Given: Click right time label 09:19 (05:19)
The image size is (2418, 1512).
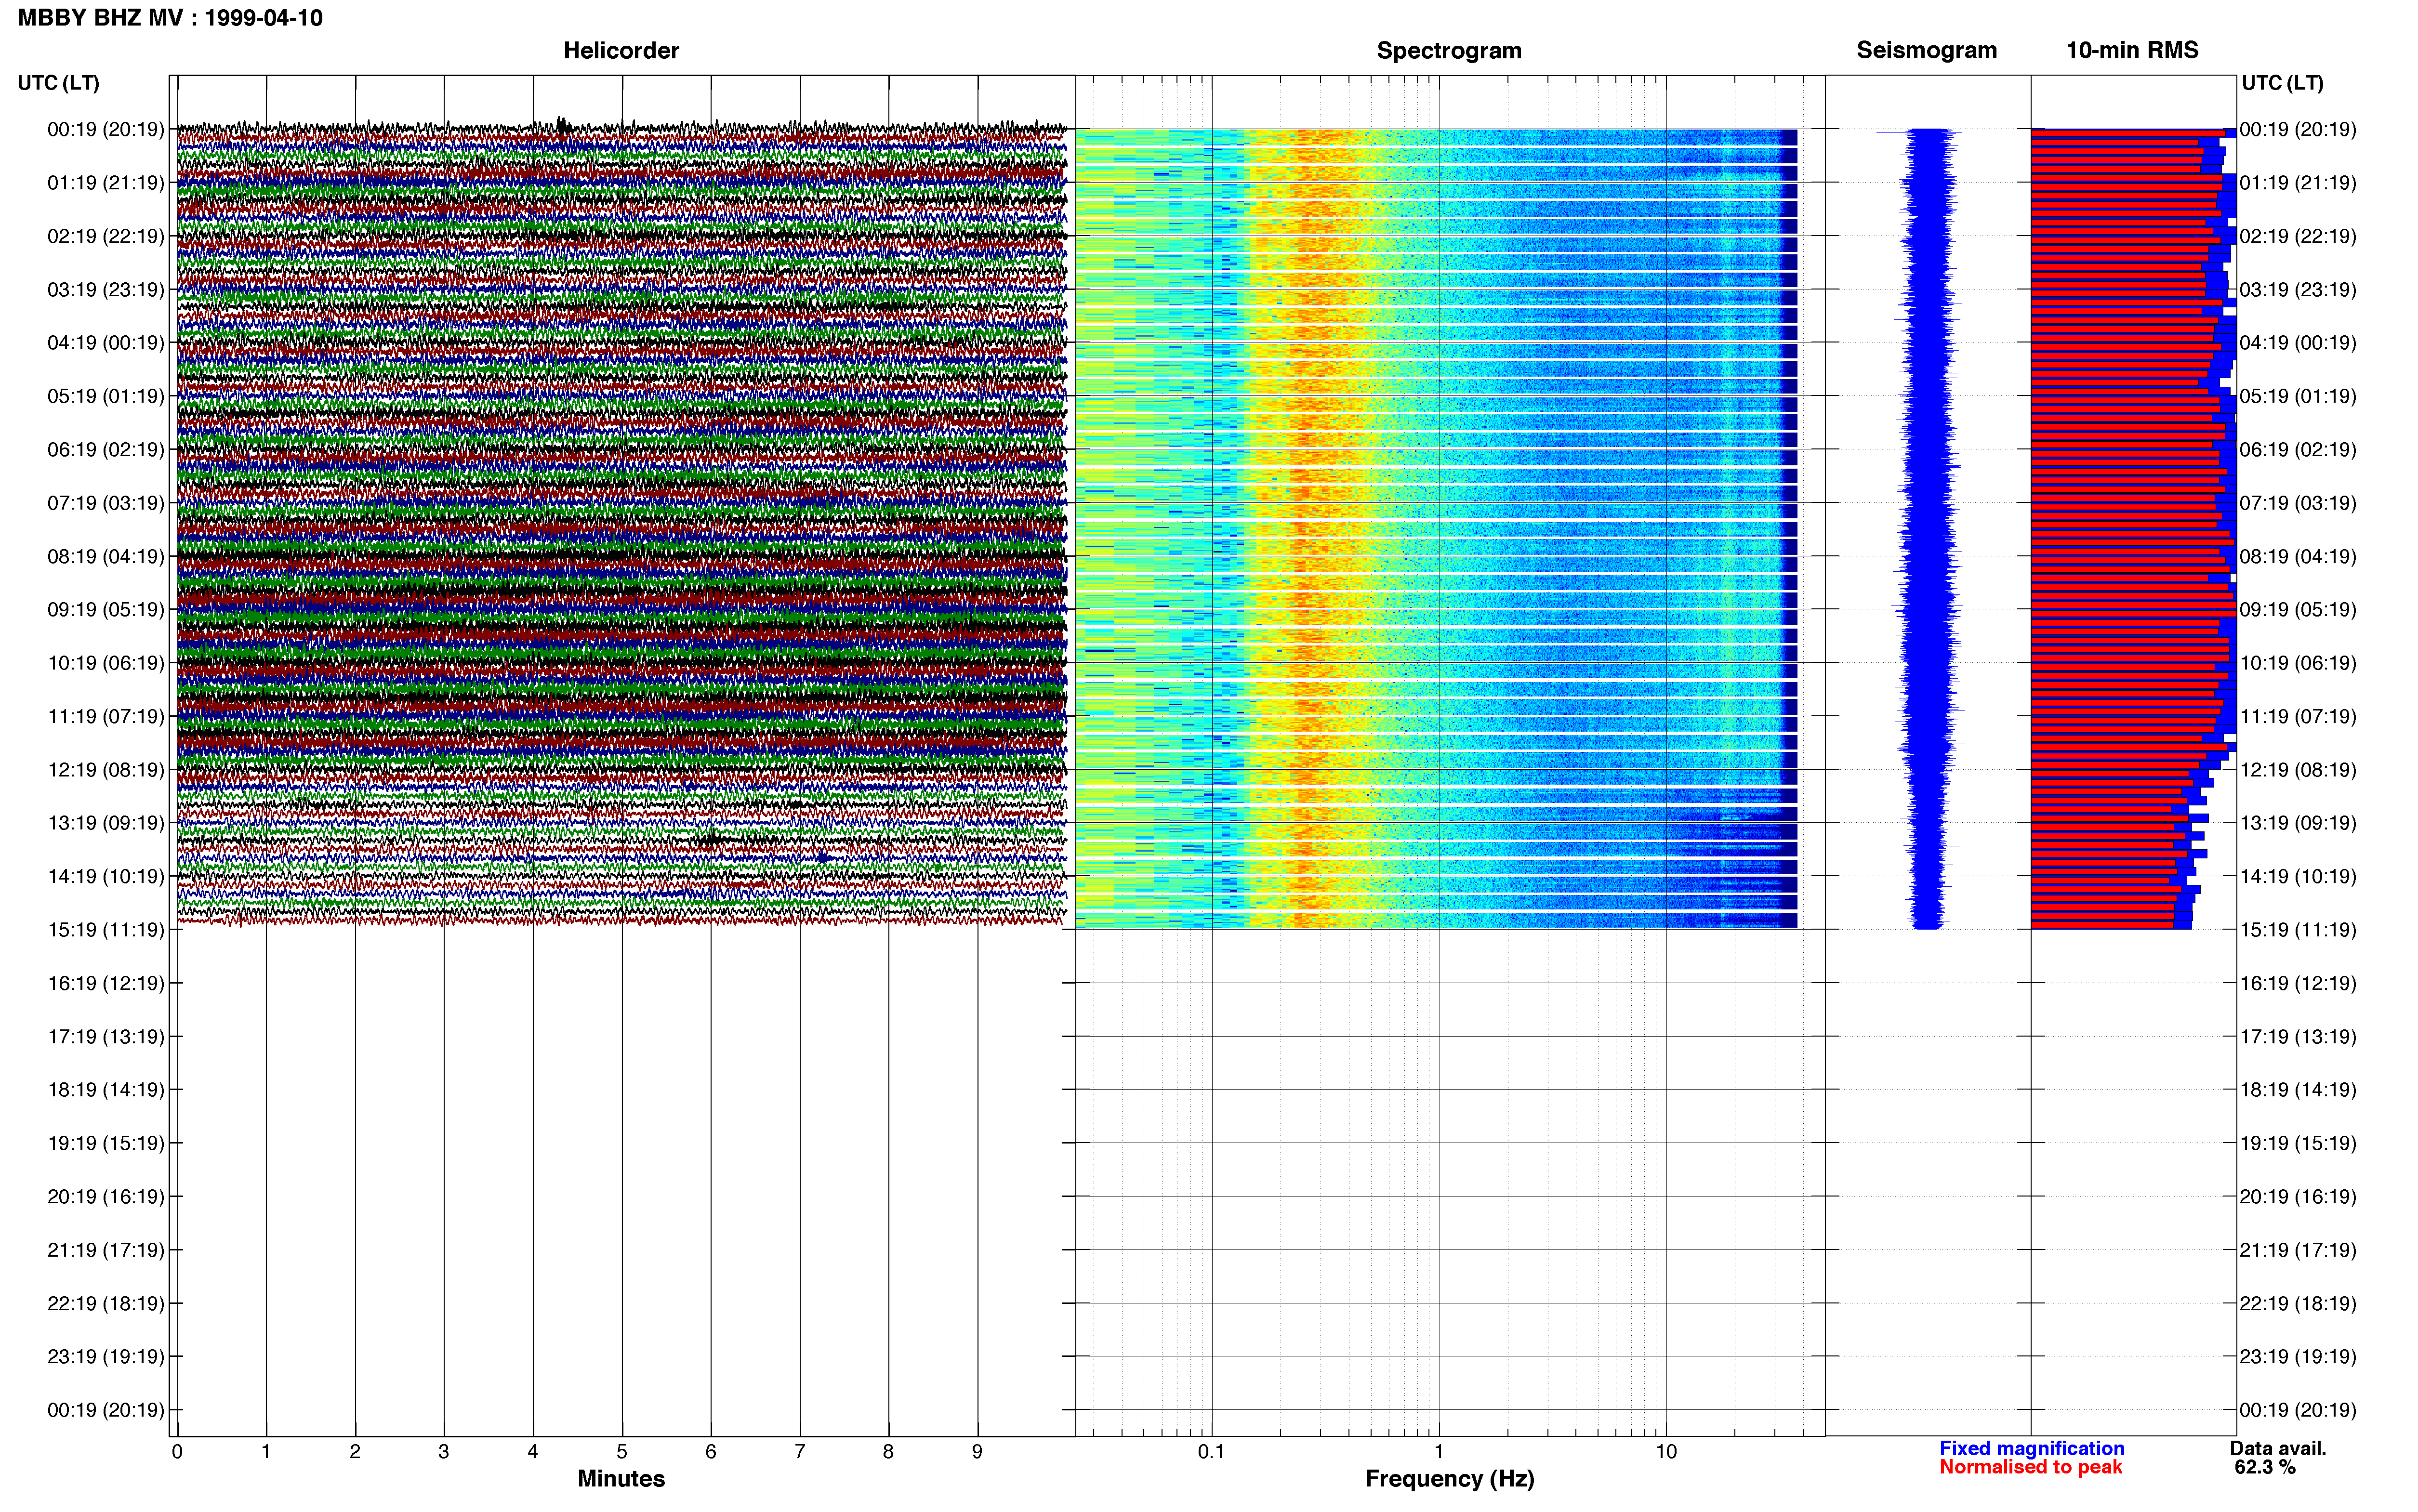Looking at the screenshot, I should 2298,610.
